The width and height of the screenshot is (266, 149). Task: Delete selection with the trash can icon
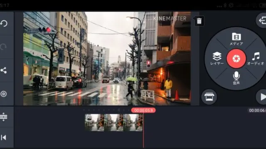coord(199,21)
